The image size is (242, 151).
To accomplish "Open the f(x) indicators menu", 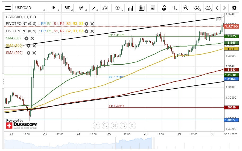I will 105,8.
